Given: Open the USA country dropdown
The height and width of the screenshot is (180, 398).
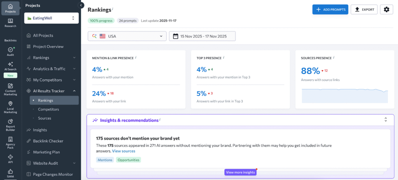Looking at the screenshot, I should [x=127, y=36].
